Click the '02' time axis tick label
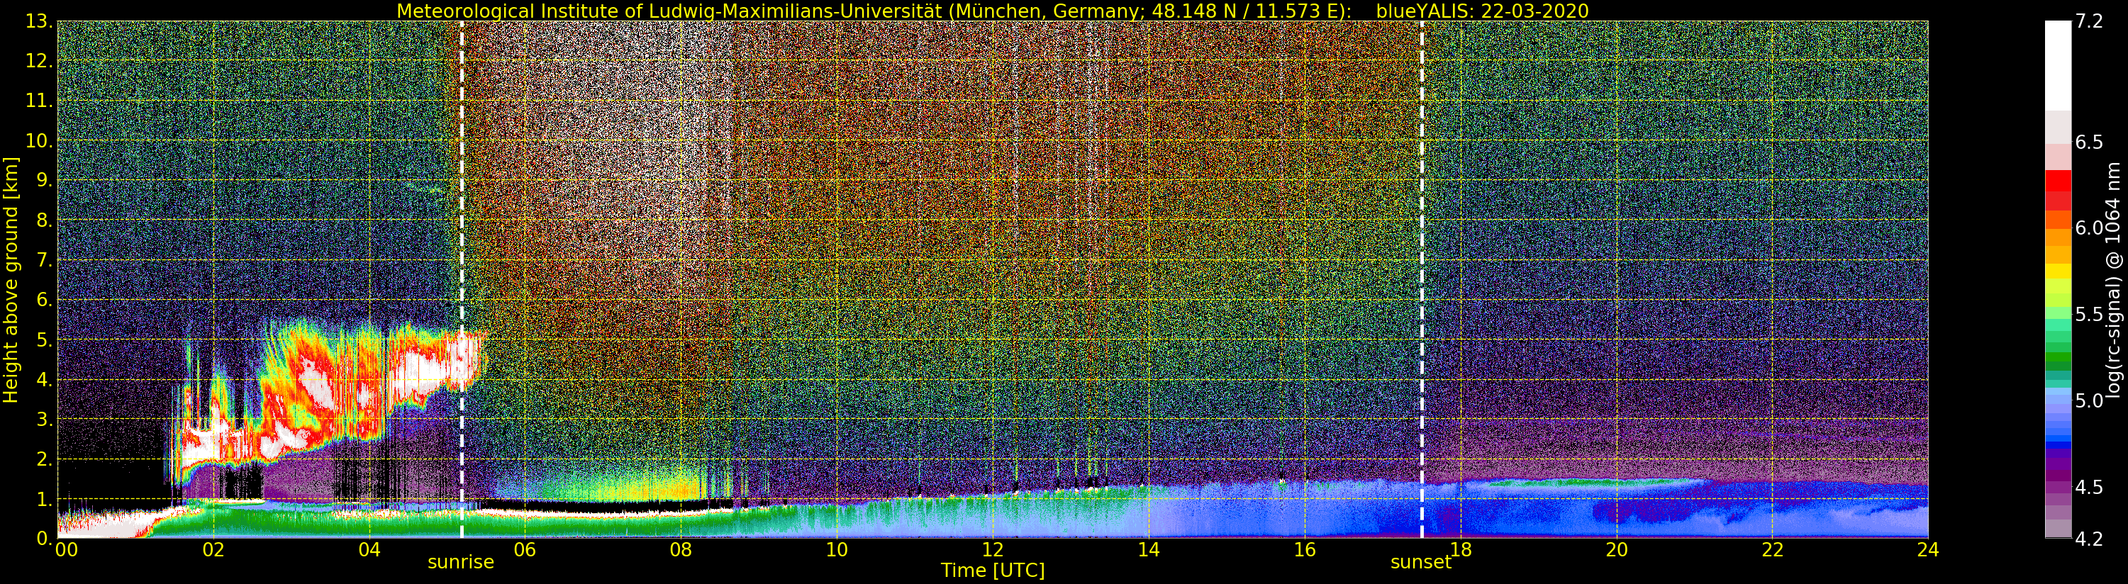The width and height of the screenshot is (2128, 584). (x=213, y=550)
